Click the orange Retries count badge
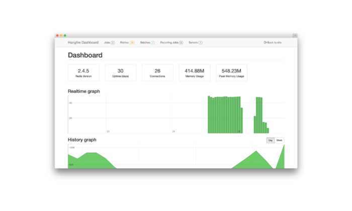The width and height of the screenshot is (352, 211). coord(132,43)
